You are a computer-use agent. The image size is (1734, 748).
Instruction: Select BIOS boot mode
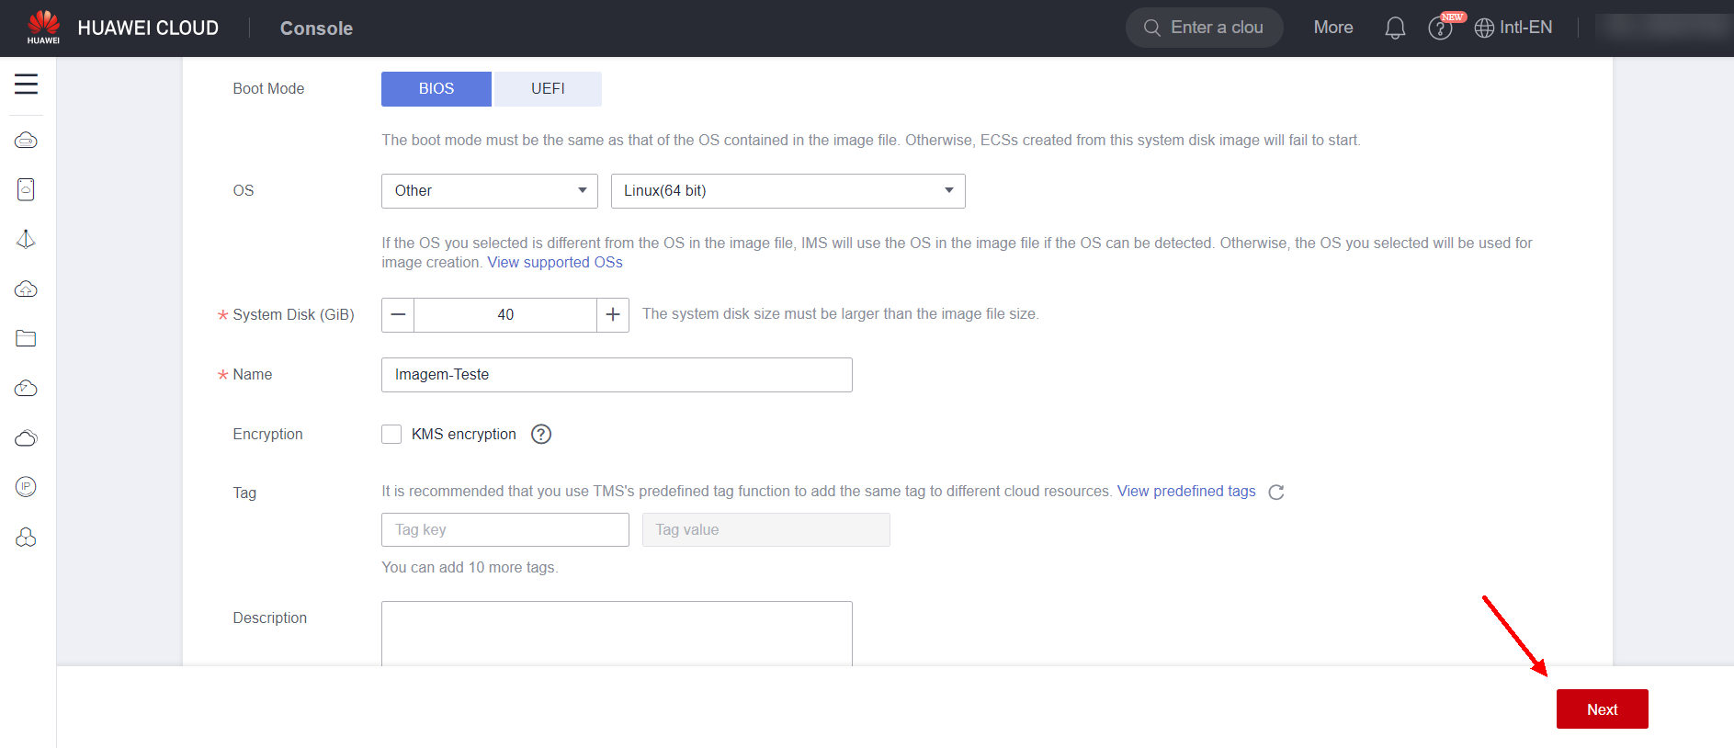436,89
